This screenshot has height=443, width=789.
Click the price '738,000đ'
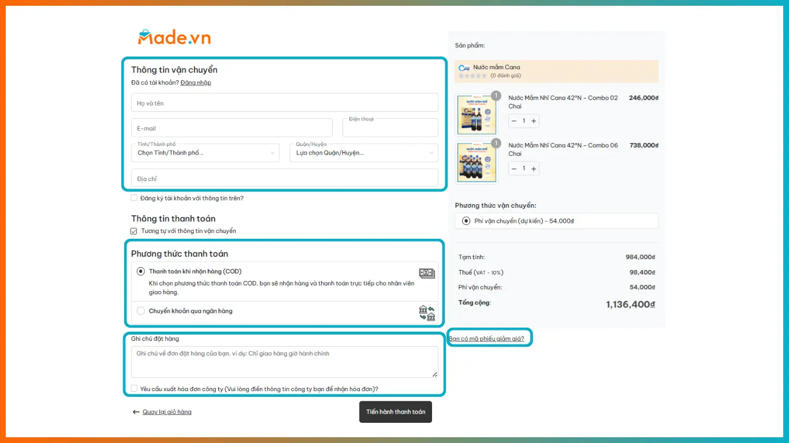pos(643,145)
